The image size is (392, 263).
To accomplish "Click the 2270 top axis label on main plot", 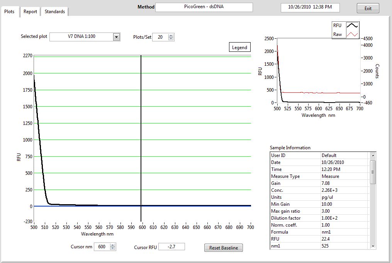I will [x=28, y=56].
